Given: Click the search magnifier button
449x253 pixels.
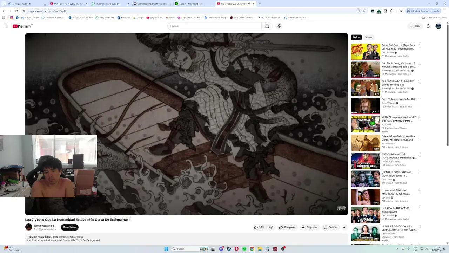Looking at the screenshot, I should tap(267, 26).
